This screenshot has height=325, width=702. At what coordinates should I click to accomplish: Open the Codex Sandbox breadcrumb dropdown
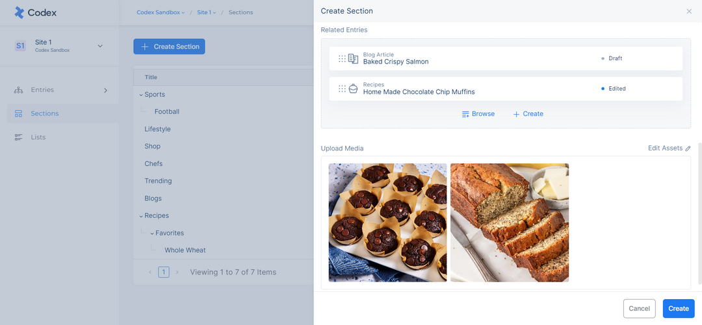tap(161, 12)
